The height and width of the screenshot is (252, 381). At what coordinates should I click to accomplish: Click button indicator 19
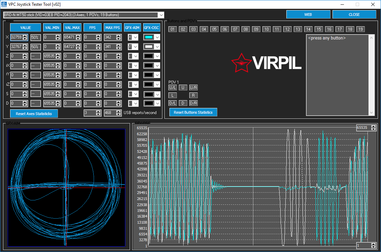360,29
